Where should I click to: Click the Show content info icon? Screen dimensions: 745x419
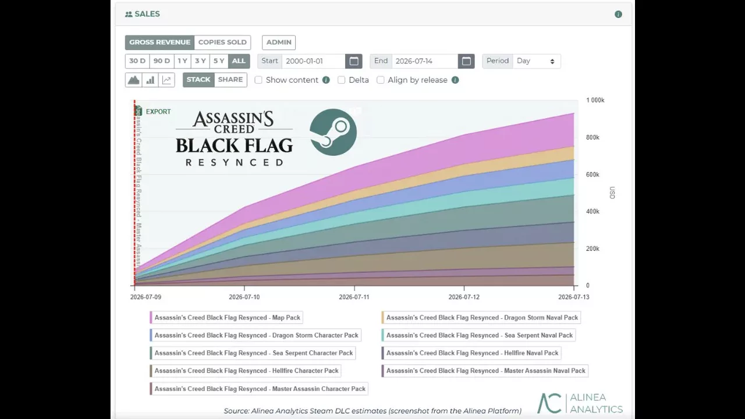pyautogui.click(x=326, y=80)
